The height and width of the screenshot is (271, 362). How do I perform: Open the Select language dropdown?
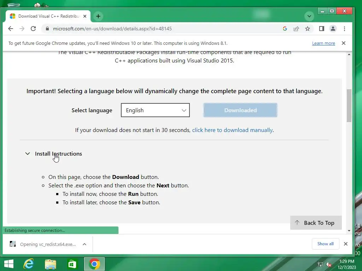click(155, 110)
